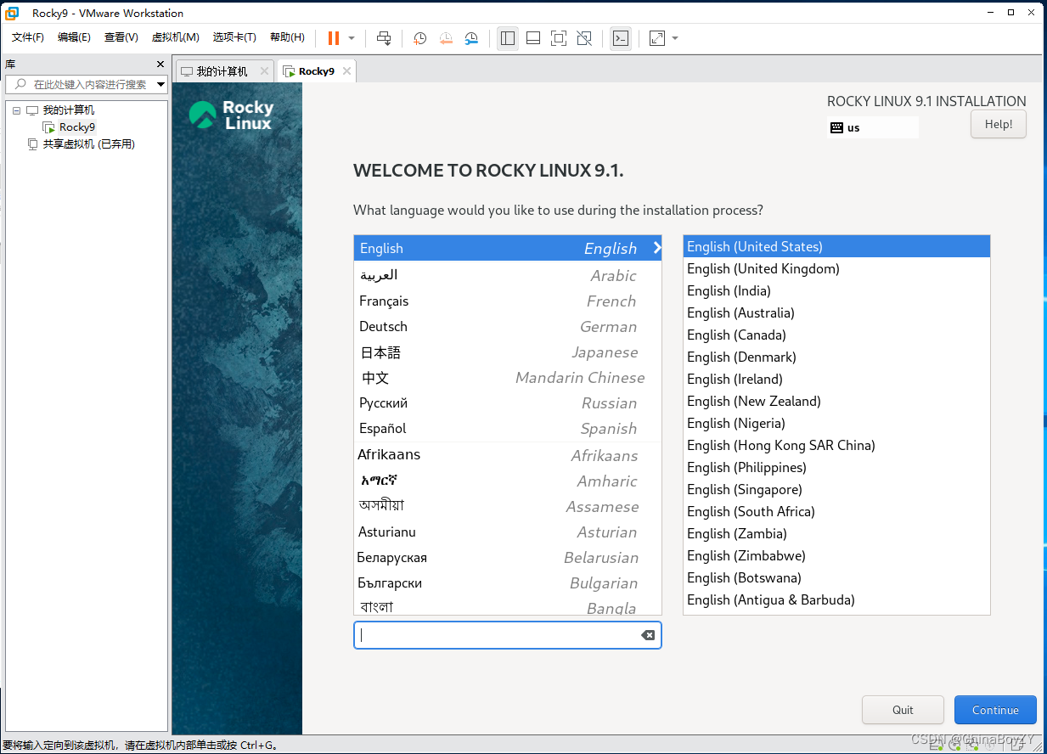
Task: Select Беларуская in the language list
Action: (x=508, y=557)
